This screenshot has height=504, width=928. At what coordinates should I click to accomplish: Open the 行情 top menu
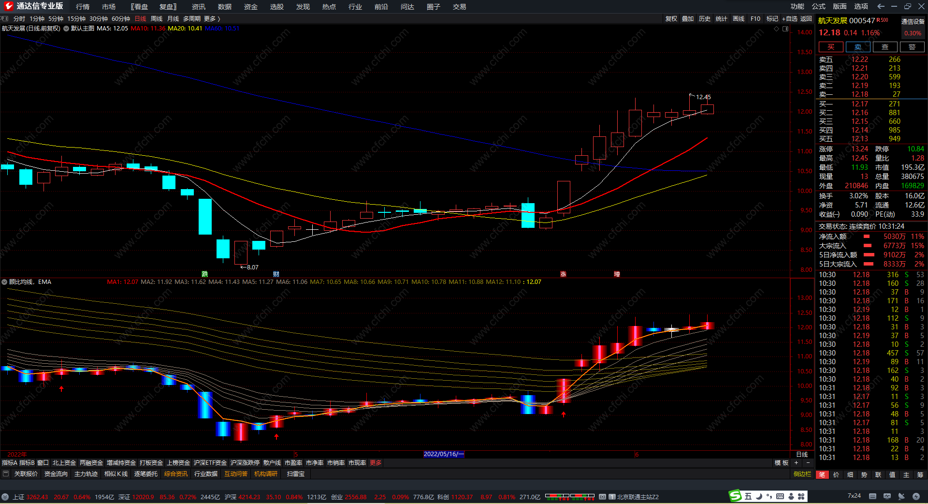83,7
